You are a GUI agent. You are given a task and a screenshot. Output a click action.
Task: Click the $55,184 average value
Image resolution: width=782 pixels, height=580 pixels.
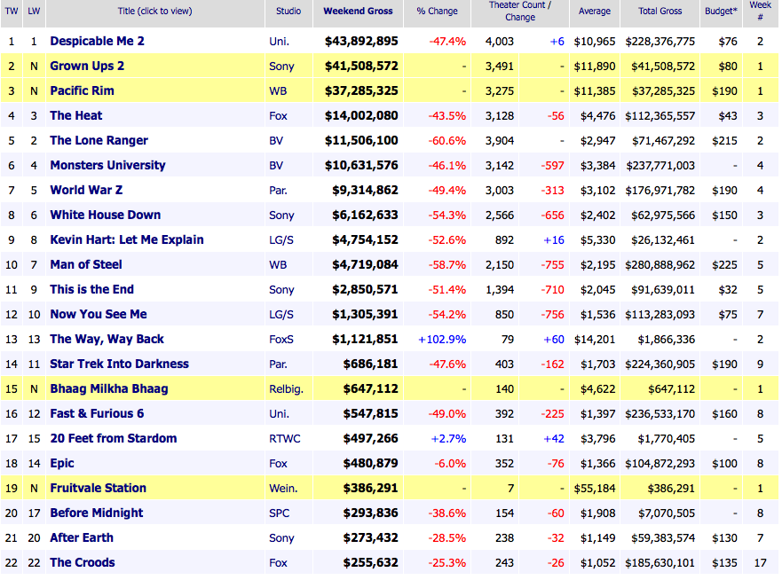pyautogui.click(x=595, y=489)
